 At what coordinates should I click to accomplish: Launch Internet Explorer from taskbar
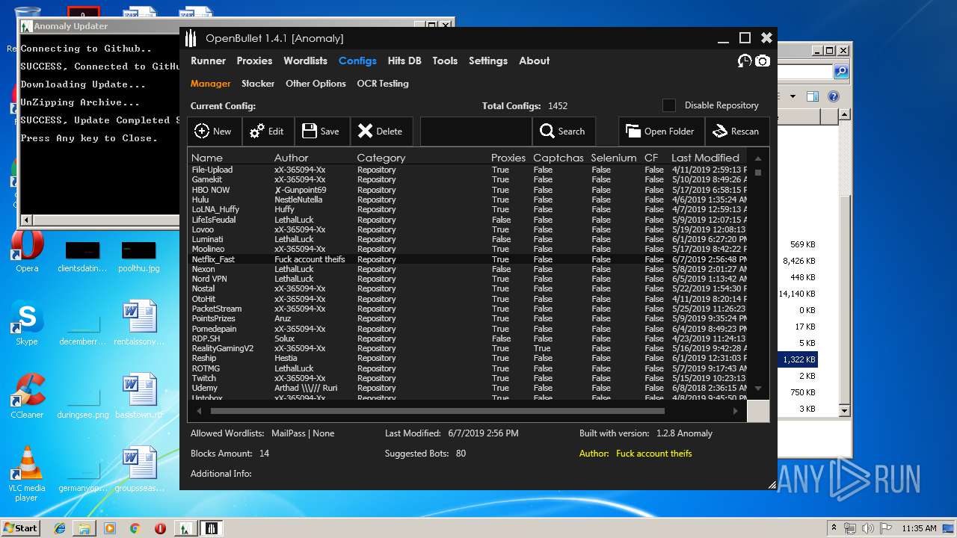click(x=60, y=528)
